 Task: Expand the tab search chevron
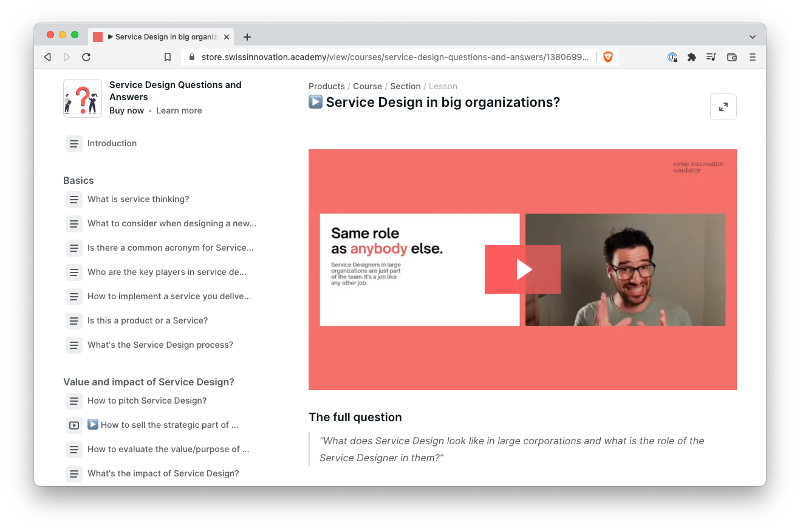(x=753, y=37)
